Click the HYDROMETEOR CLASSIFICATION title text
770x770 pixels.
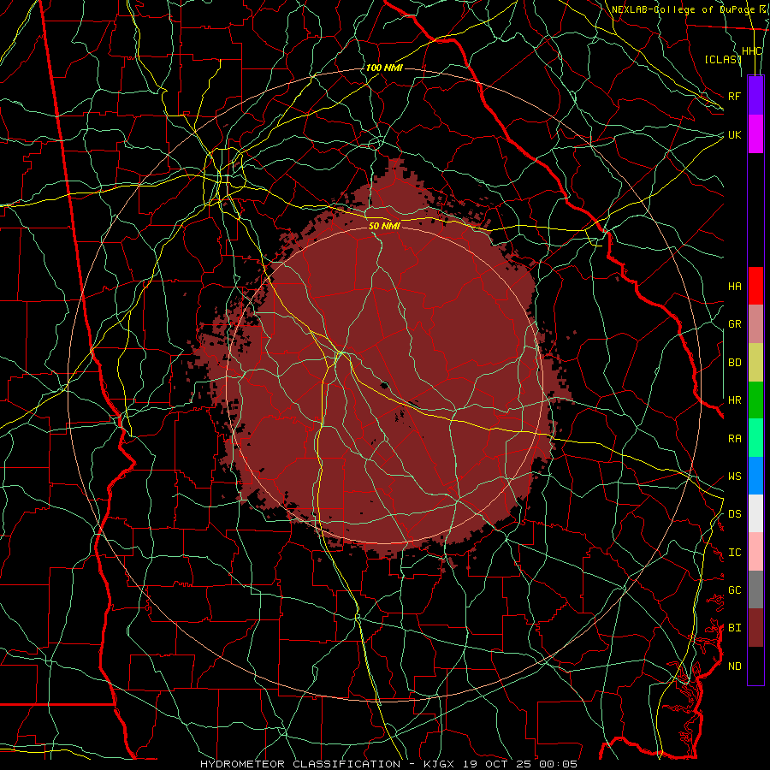click(300, 764)
